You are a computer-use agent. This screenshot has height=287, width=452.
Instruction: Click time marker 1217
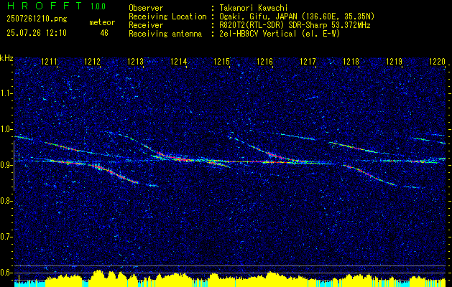pyautogui.click(x=308, y=61)
